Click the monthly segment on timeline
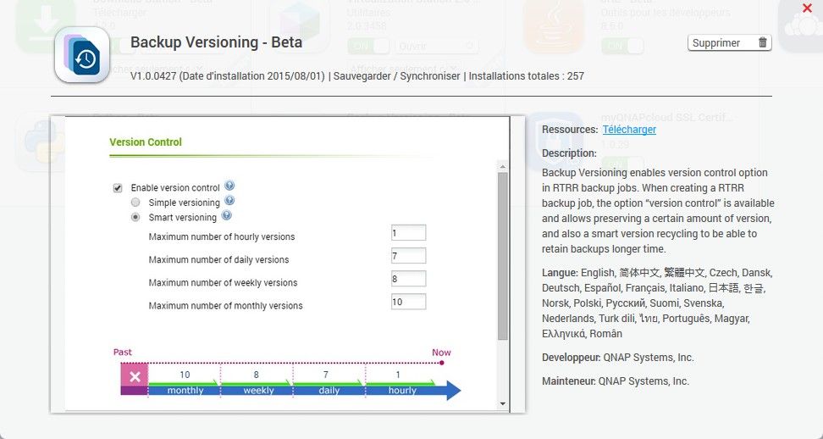This screenshot has height=439, width=823. point(185,390)
